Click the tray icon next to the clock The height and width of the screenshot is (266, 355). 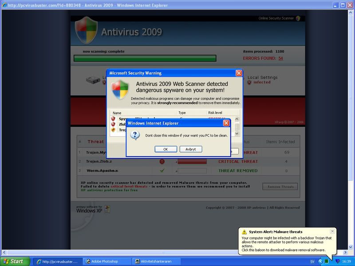pyautogui.click(x=337, y=262)
